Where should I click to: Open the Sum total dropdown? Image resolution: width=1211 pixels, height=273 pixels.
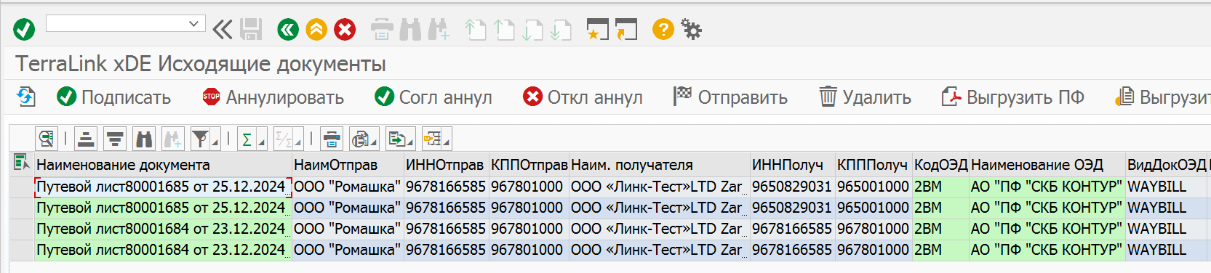pos(252,139)
